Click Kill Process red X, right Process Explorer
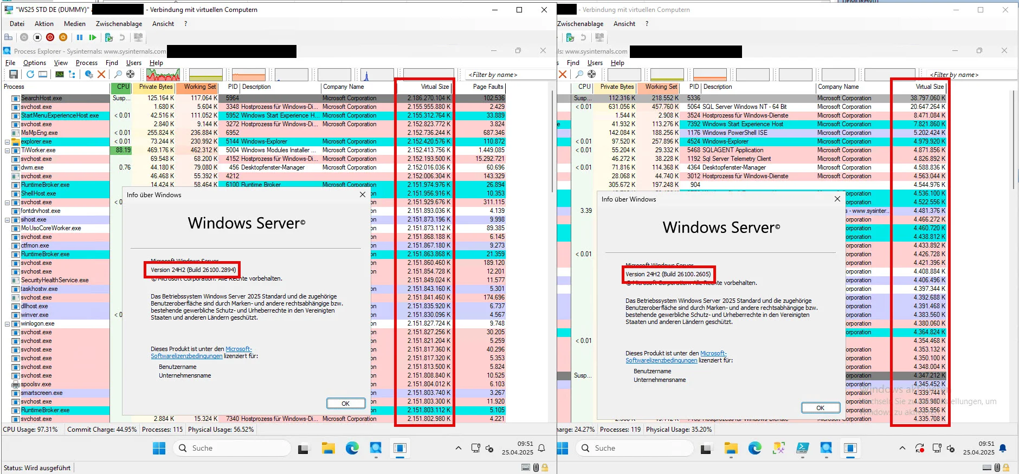The height and width of the screenshot is (474, 1019). click(x=563, y=74)
